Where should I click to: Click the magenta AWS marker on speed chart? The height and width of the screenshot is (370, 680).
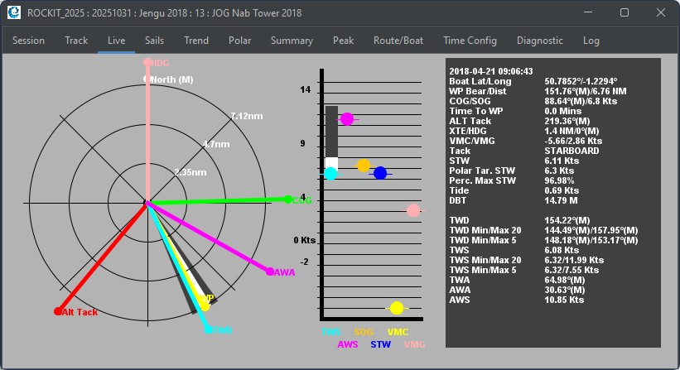pyautogui.click(x=347, y=119)
